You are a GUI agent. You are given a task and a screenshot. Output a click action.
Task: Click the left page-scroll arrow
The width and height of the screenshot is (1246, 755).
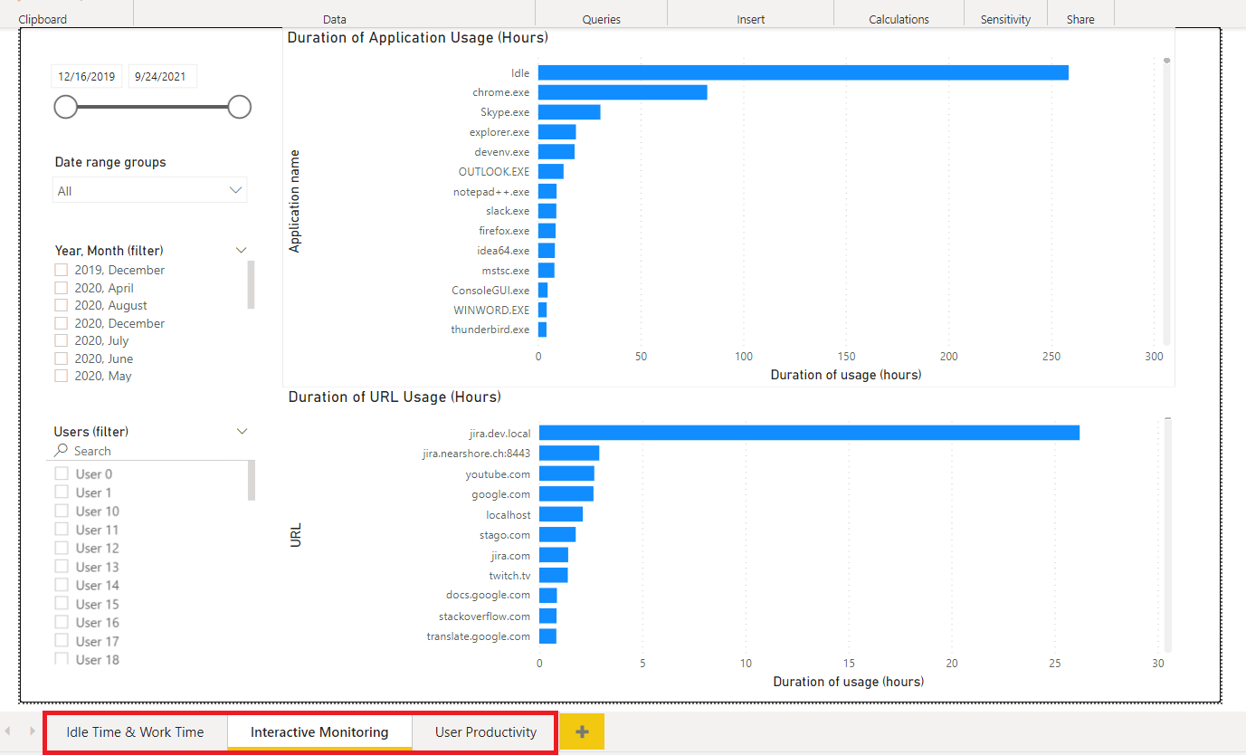click(x=9, y=731)
